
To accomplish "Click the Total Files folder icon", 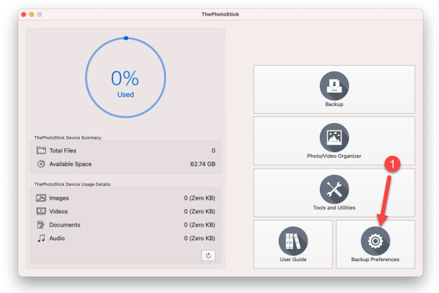I will (41, 150).
